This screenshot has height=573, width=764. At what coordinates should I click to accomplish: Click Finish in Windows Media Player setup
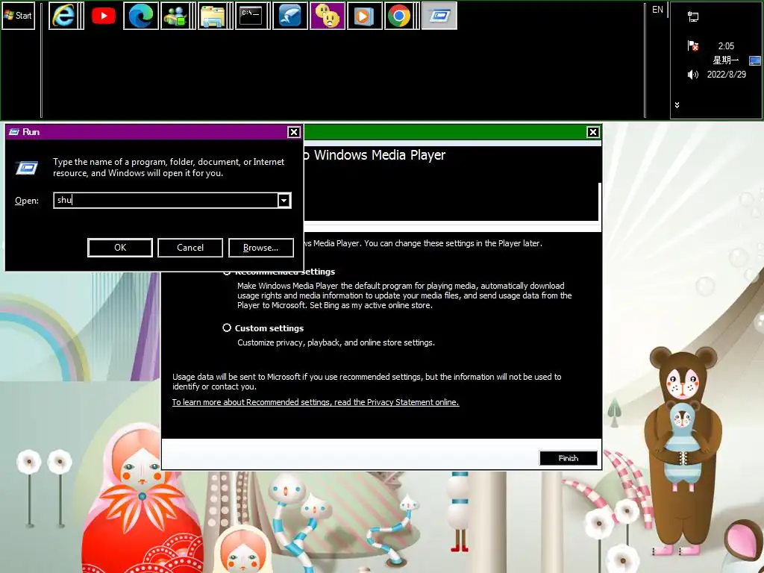568,458
